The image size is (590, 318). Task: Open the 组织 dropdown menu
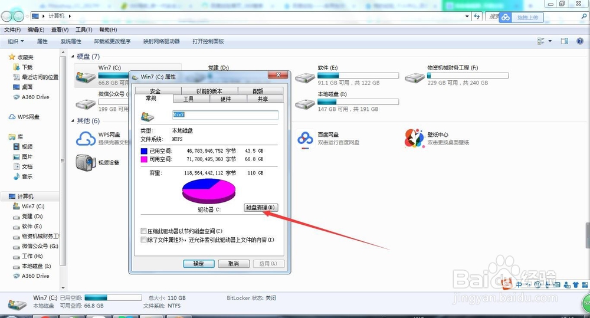(x=16, y=41)
